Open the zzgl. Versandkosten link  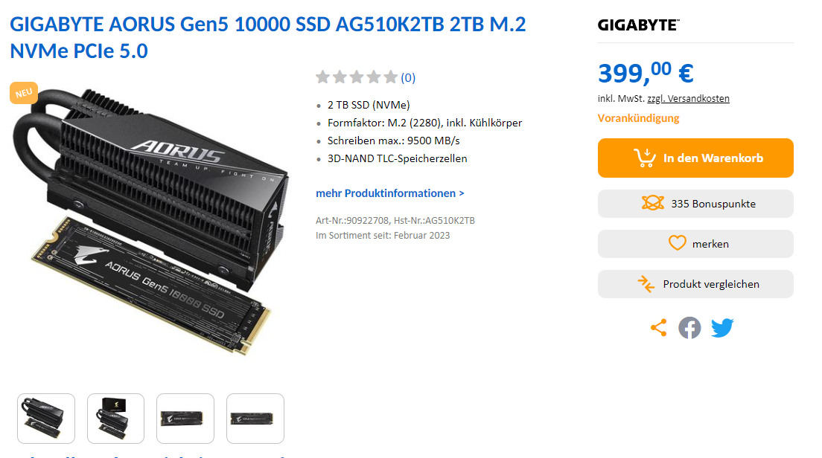point(688,98)
